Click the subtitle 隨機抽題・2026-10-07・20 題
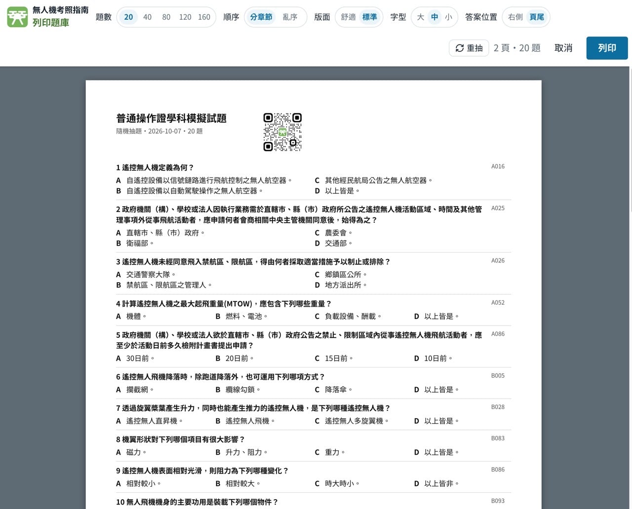The height and width of the screenshot is (509, 632). tap(159, 131)
